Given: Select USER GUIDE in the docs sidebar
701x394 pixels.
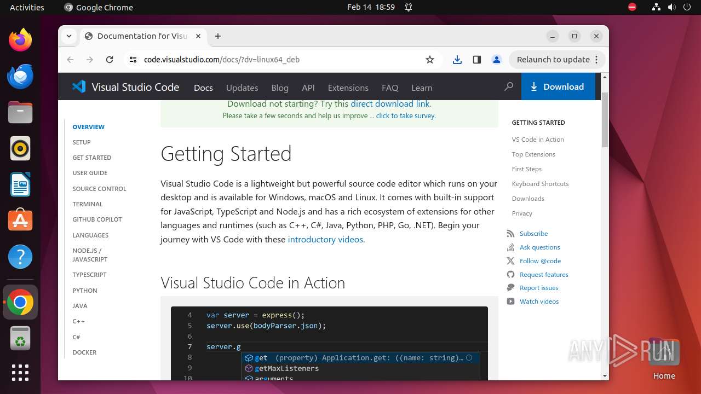Looking at the screenshot, I should pos(90,173).
